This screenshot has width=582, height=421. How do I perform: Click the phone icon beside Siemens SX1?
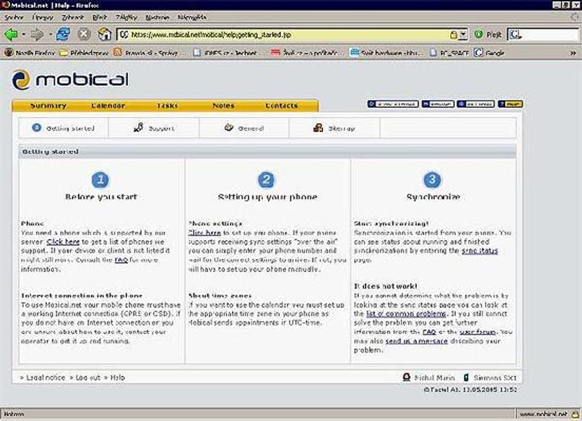tap(466, 378)
